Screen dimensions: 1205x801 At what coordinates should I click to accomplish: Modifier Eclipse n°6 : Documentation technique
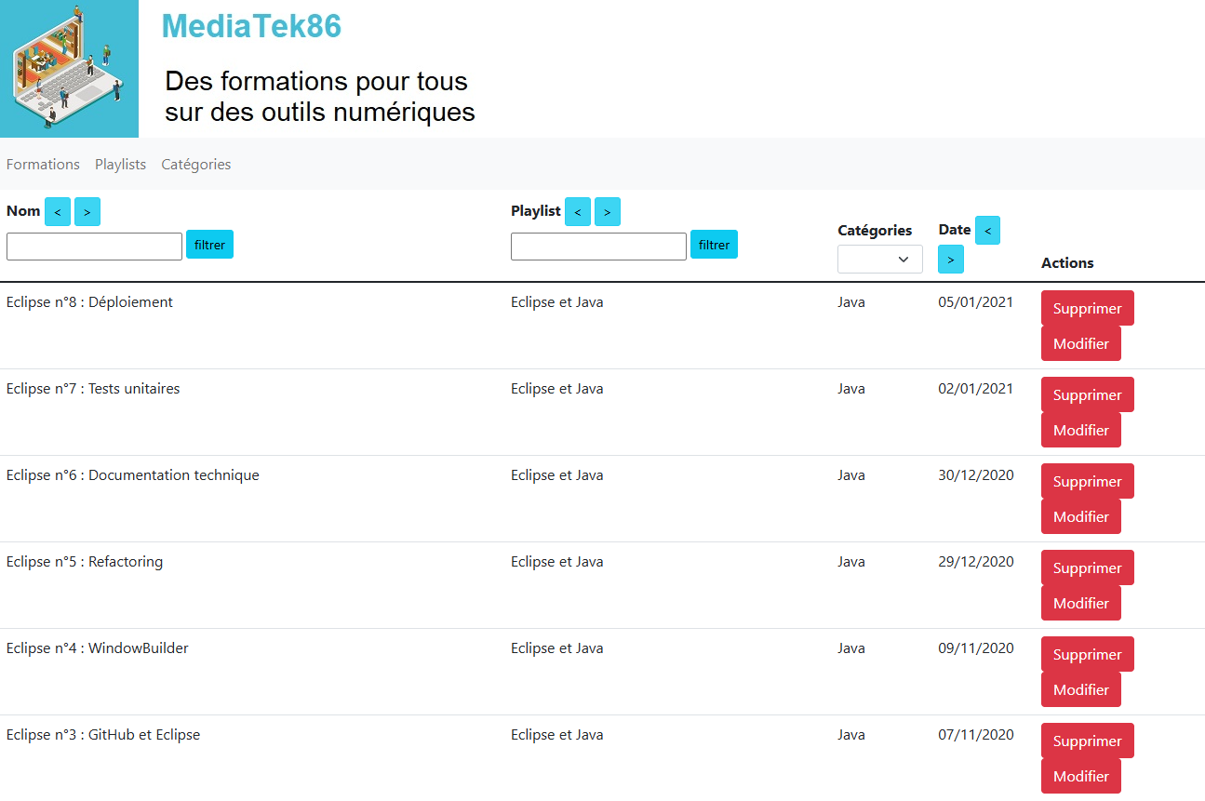[x=1081, y=516]
